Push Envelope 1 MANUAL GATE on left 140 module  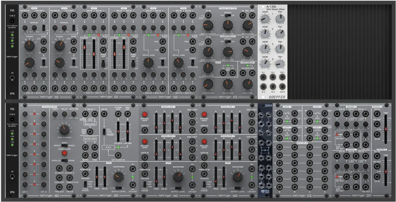pyautogui.click(x=145, y=114)
